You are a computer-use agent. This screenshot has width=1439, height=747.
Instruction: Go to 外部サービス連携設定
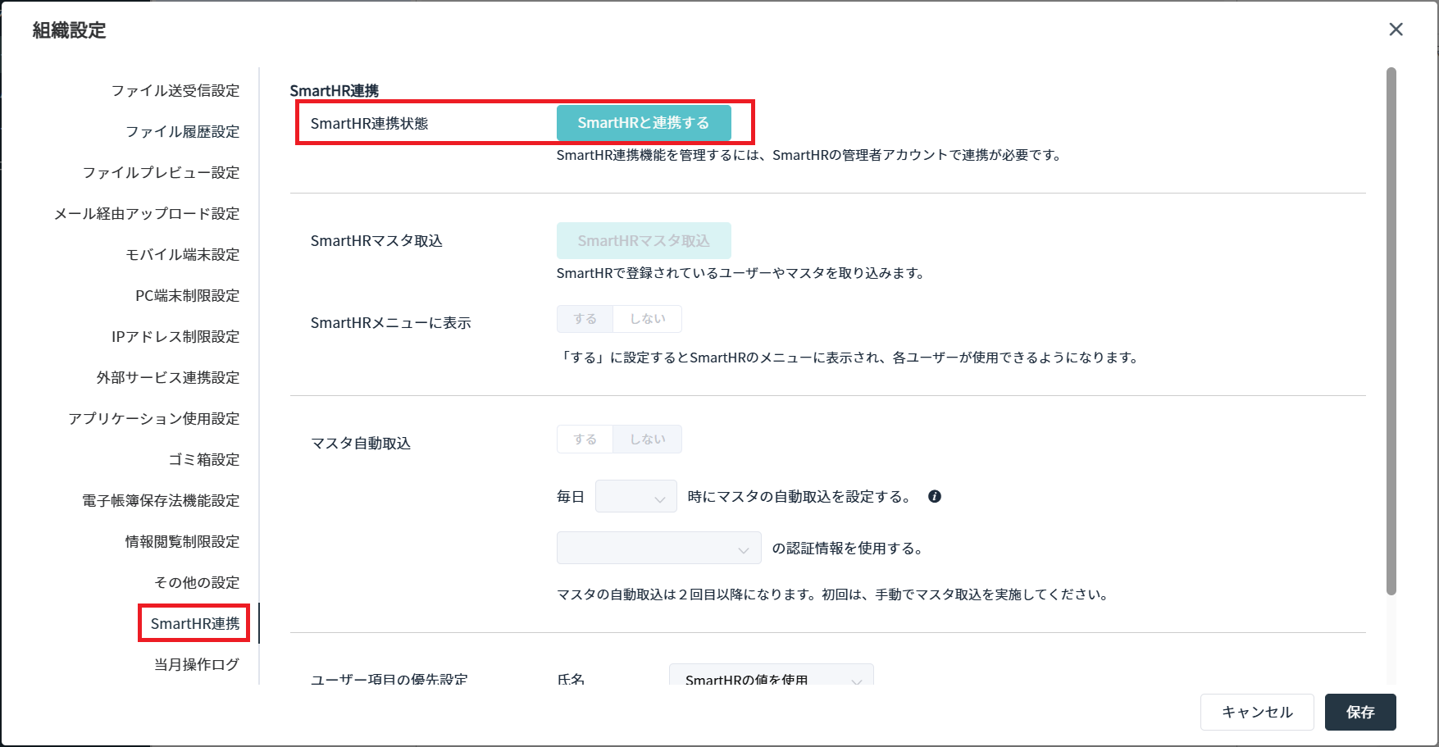(168, 377)
